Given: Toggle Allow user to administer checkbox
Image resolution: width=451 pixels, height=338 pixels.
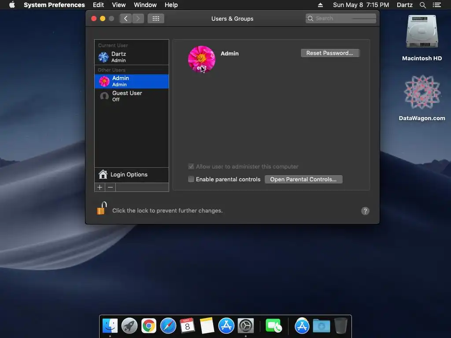Looking at the screenshot, I should click(x=191, y=167).
